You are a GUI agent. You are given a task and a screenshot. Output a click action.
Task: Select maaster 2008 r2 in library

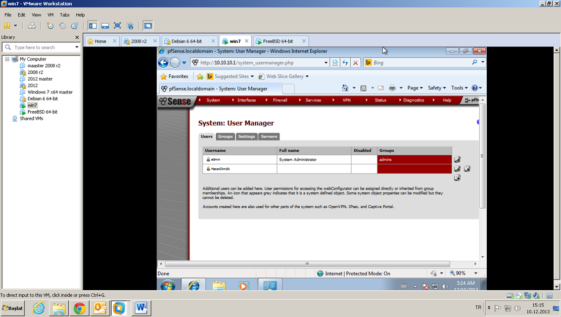click(x=44, y=65)
